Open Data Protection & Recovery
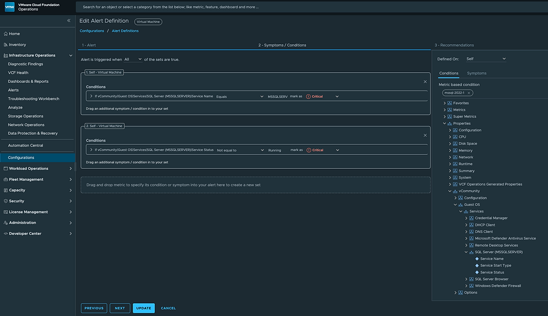548x316 pixels. pyautogui.click(x=33, y=133)
